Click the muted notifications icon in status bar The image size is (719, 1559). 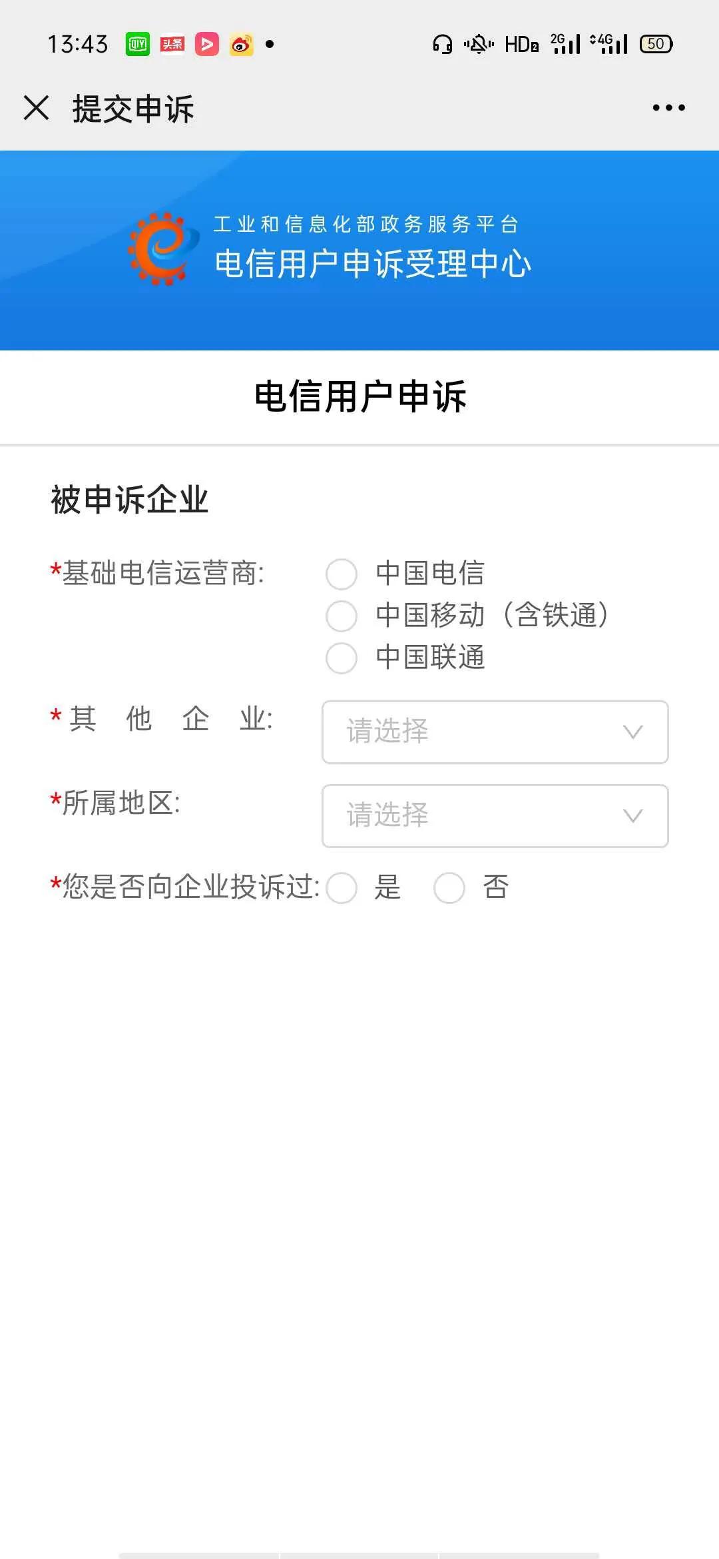pyautogui.click(x=481, y=44)
